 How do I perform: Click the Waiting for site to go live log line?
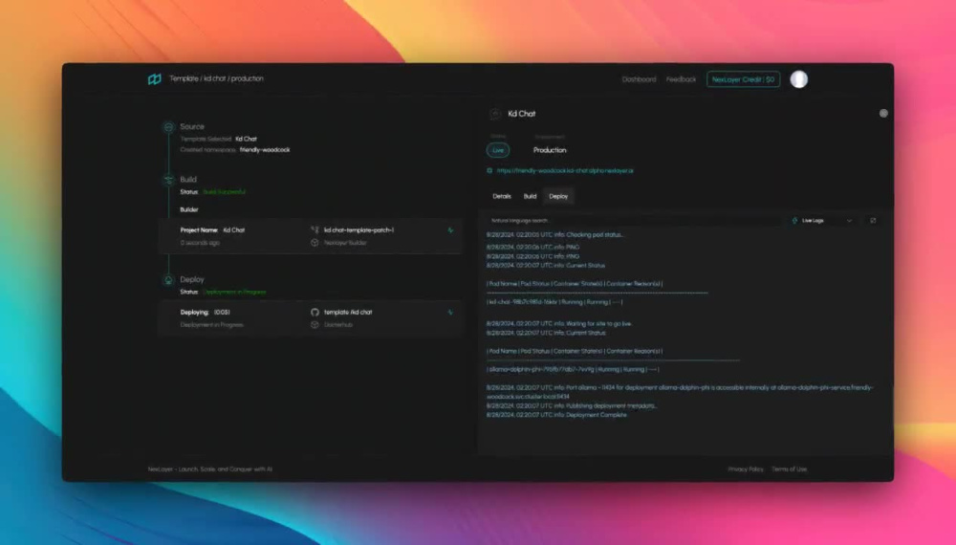point(559,324)
